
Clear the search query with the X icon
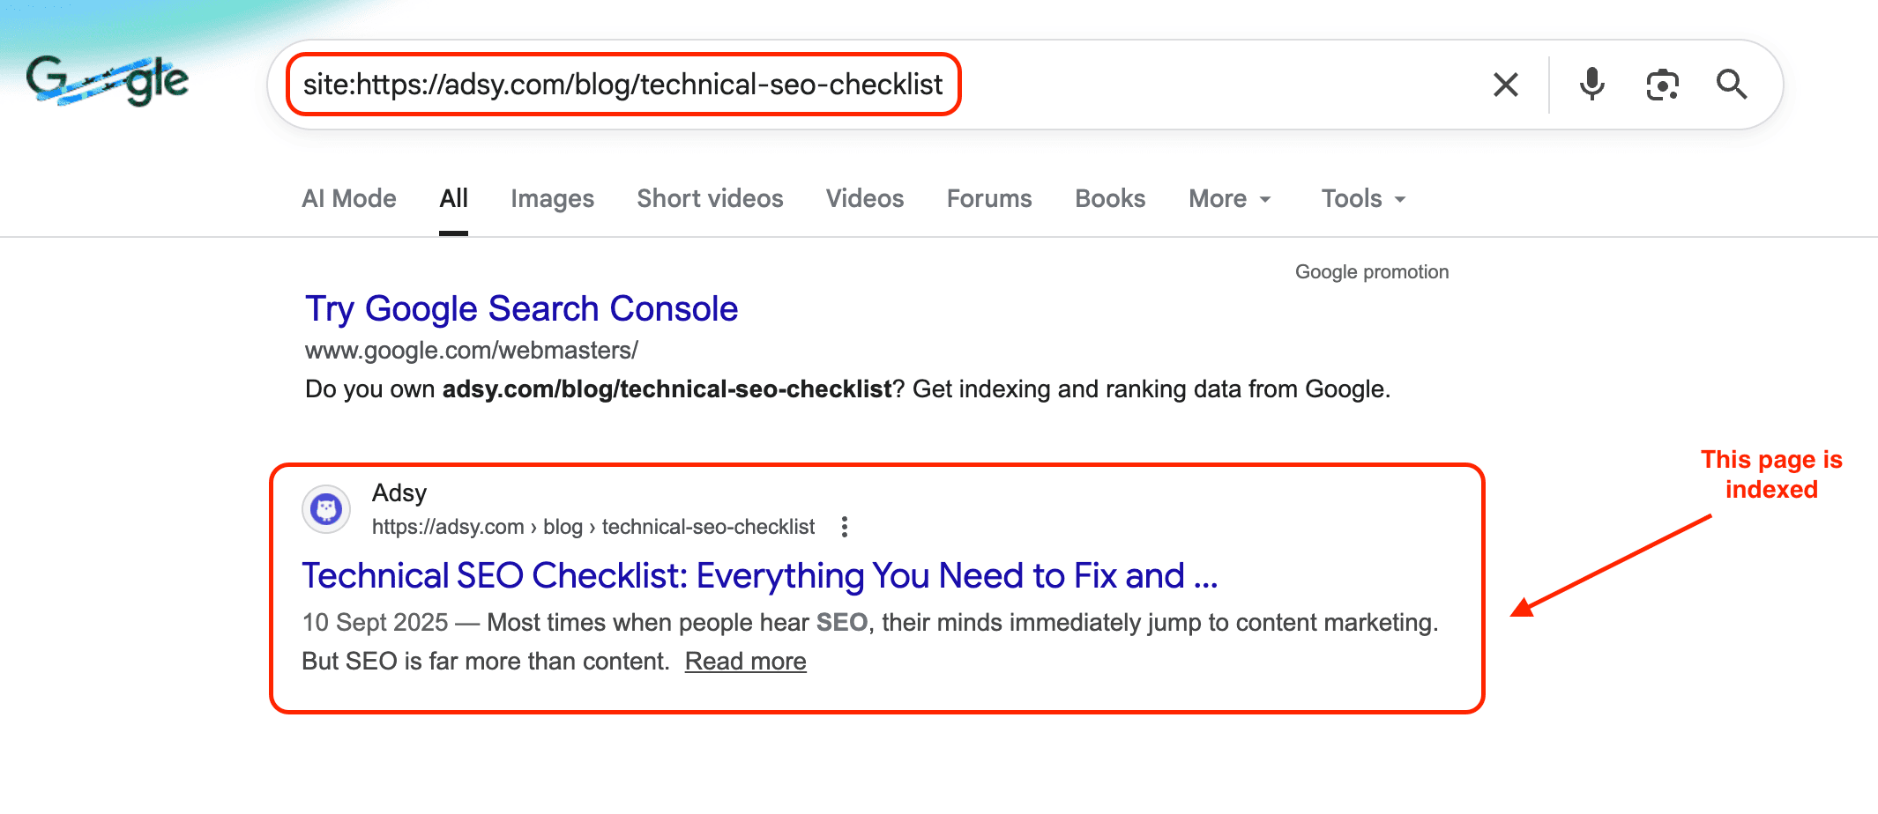pos(1505,85)
